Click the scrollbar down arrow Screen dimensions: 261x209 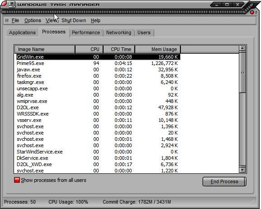[242, 170]
